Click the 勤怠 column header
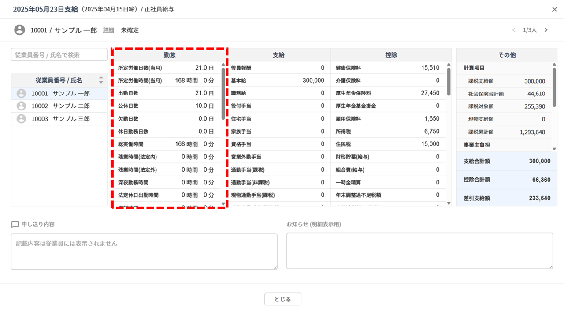This screenshot has height=312, width=564. [x=170, y=55]
